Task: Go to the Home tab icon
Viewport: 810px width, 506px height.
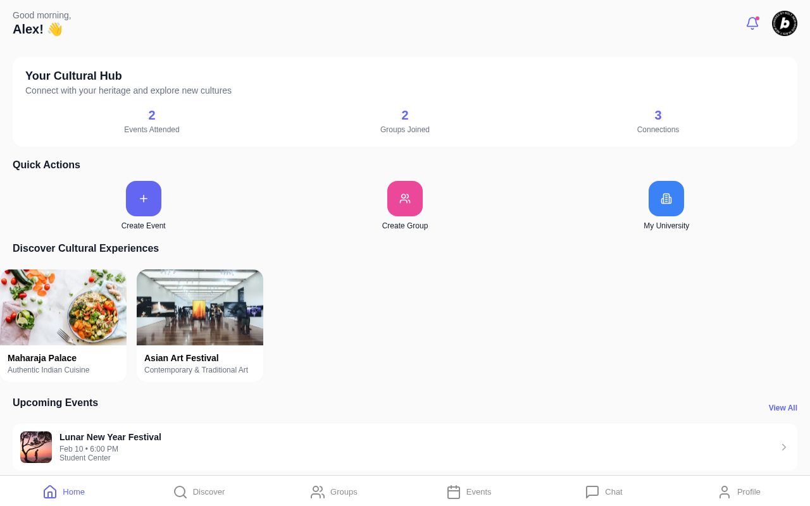Action: 50,491
